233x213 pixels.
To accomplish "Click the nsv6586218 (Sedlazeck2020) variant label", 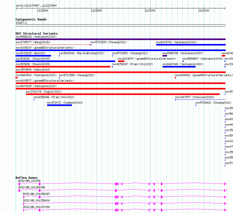I will 36,37.
